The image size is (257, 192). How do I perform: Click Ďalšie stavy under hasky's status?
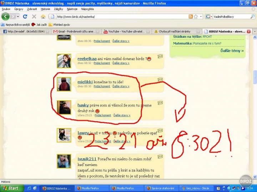tap(122, 115)
